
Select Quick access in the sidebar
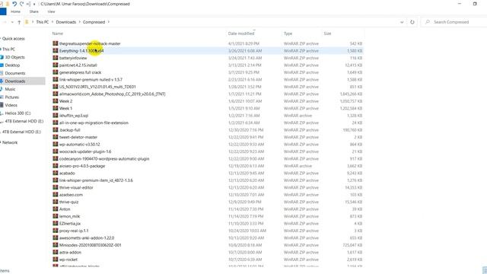point(14,39)
